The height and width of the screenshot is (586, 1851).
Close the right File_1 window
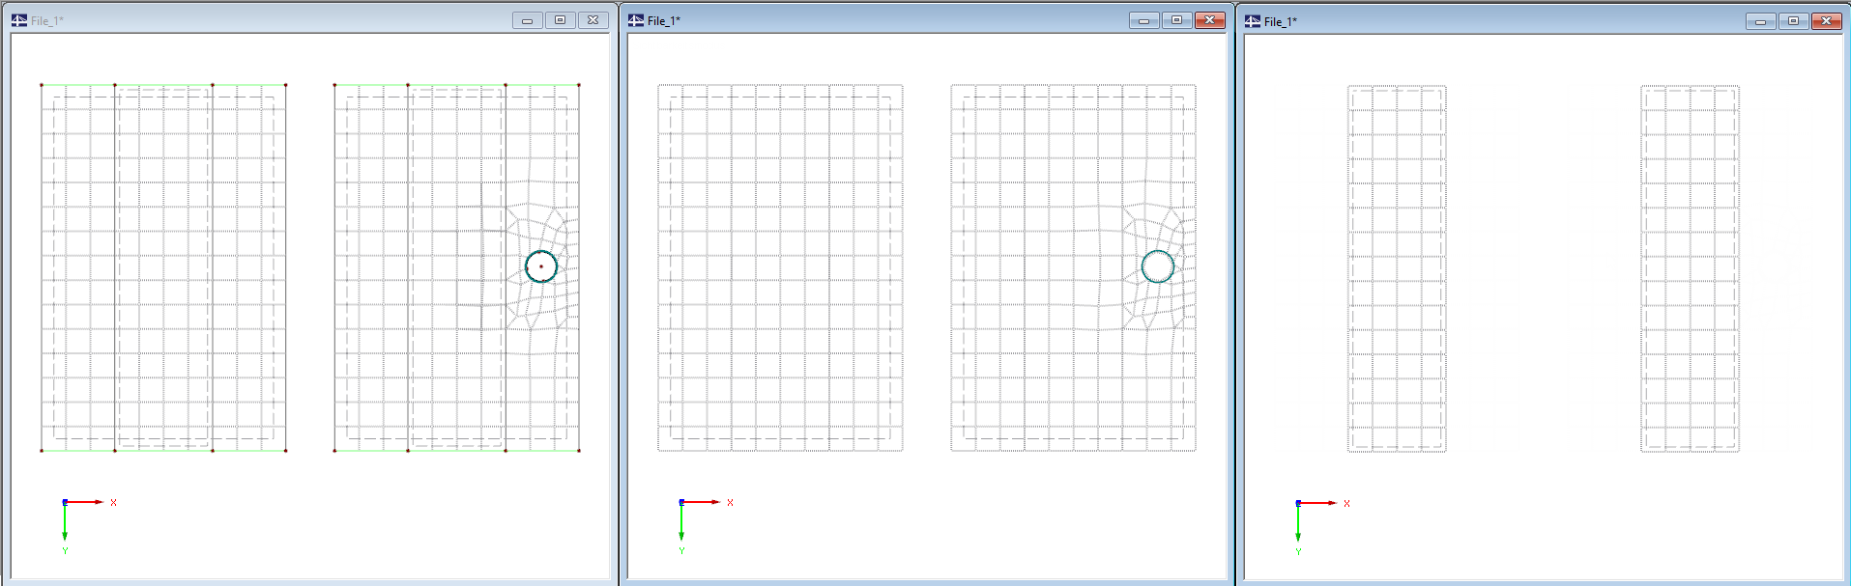(x=1827, y=21)
